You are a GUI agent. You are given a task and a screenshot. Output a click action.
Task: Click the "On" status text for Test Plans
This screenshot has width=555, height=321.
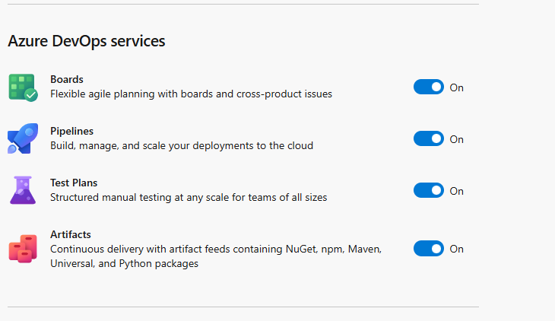tap(457, 191)
